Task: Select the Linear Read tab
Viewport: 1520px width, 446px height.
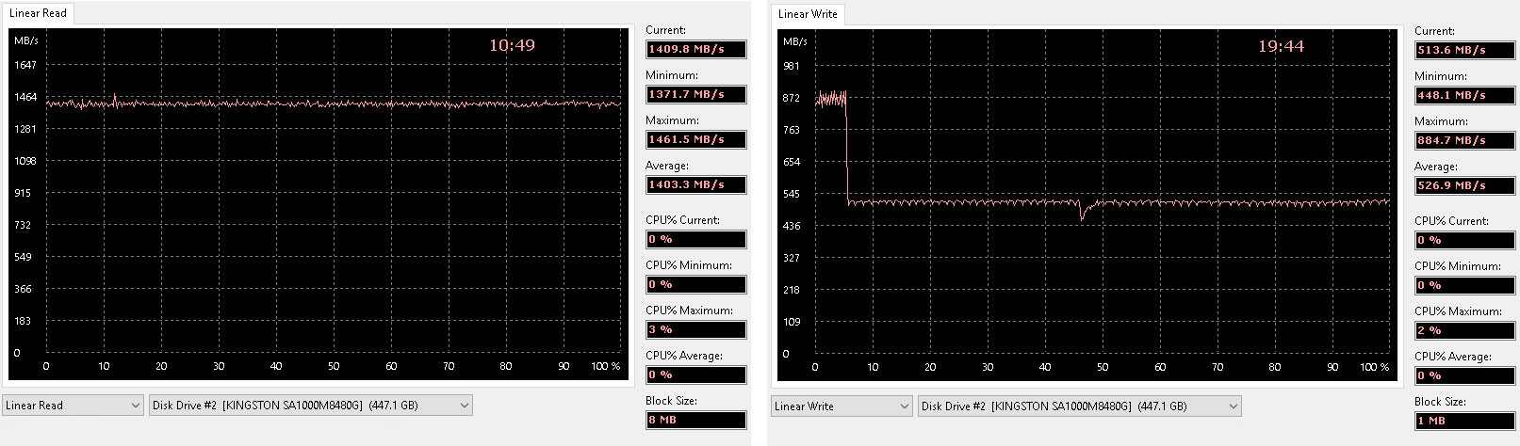Action: pyautogui.click(x=38, y=13)
